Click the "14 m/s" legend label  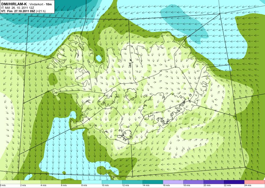(146, 185)
